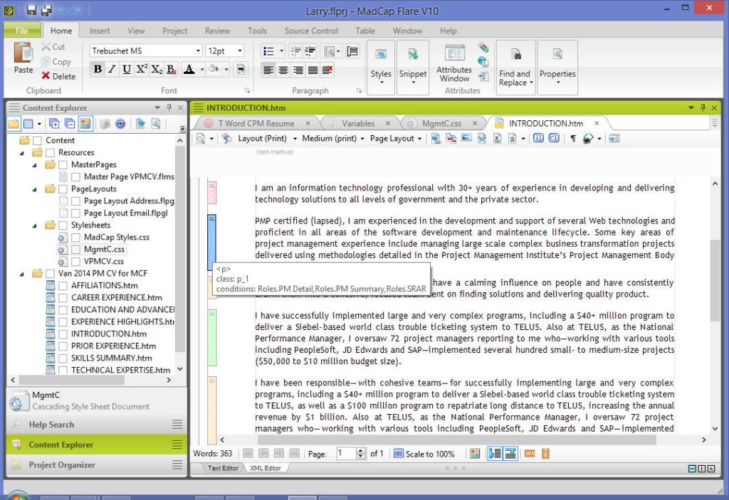The height and width of the screenshot is (500, 729).
Task: Collapse the PageLayouts folder
Action: 34,189
